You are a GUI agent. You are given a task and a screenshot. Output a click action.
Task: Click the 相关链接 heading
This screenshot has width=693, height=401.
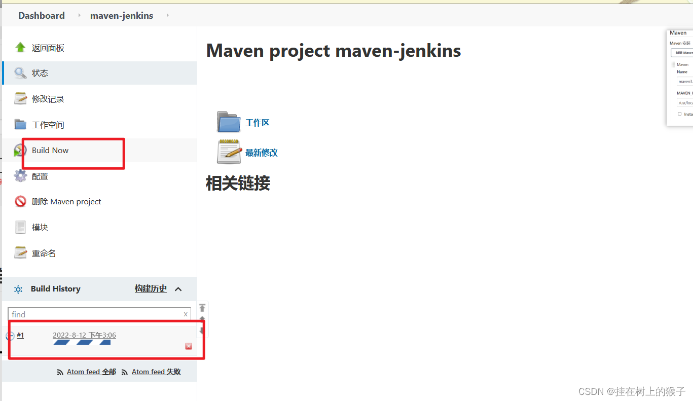[238, 183]
